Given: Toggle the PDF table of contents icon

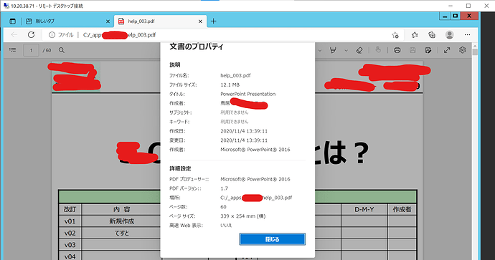Looking at the screenshot, I should pyautogui.click(x=12, y=50).
